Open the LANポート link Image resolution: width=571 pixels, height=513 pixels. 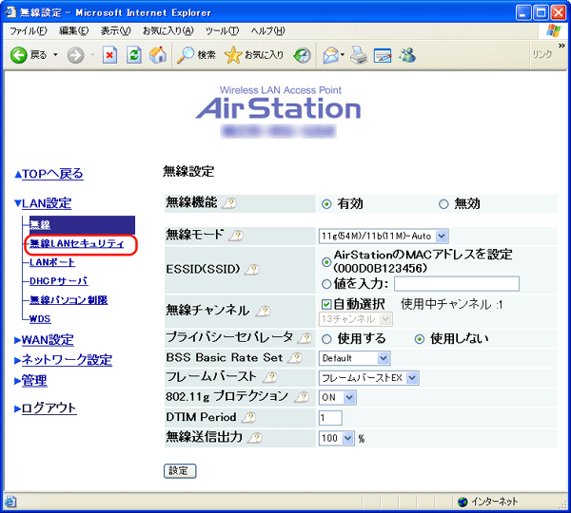point(52,262)
